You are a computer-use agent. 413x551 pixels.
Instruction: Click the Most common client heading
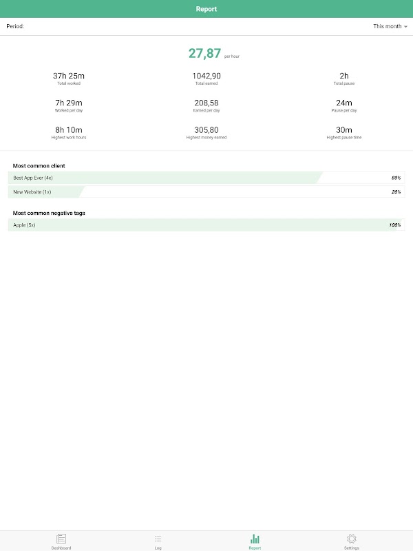(39, 166)
